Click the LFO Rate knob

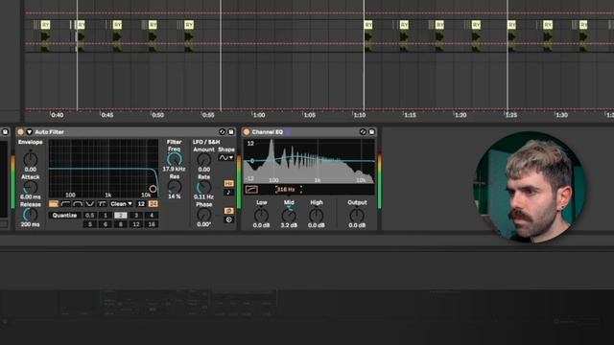point(203,187)
